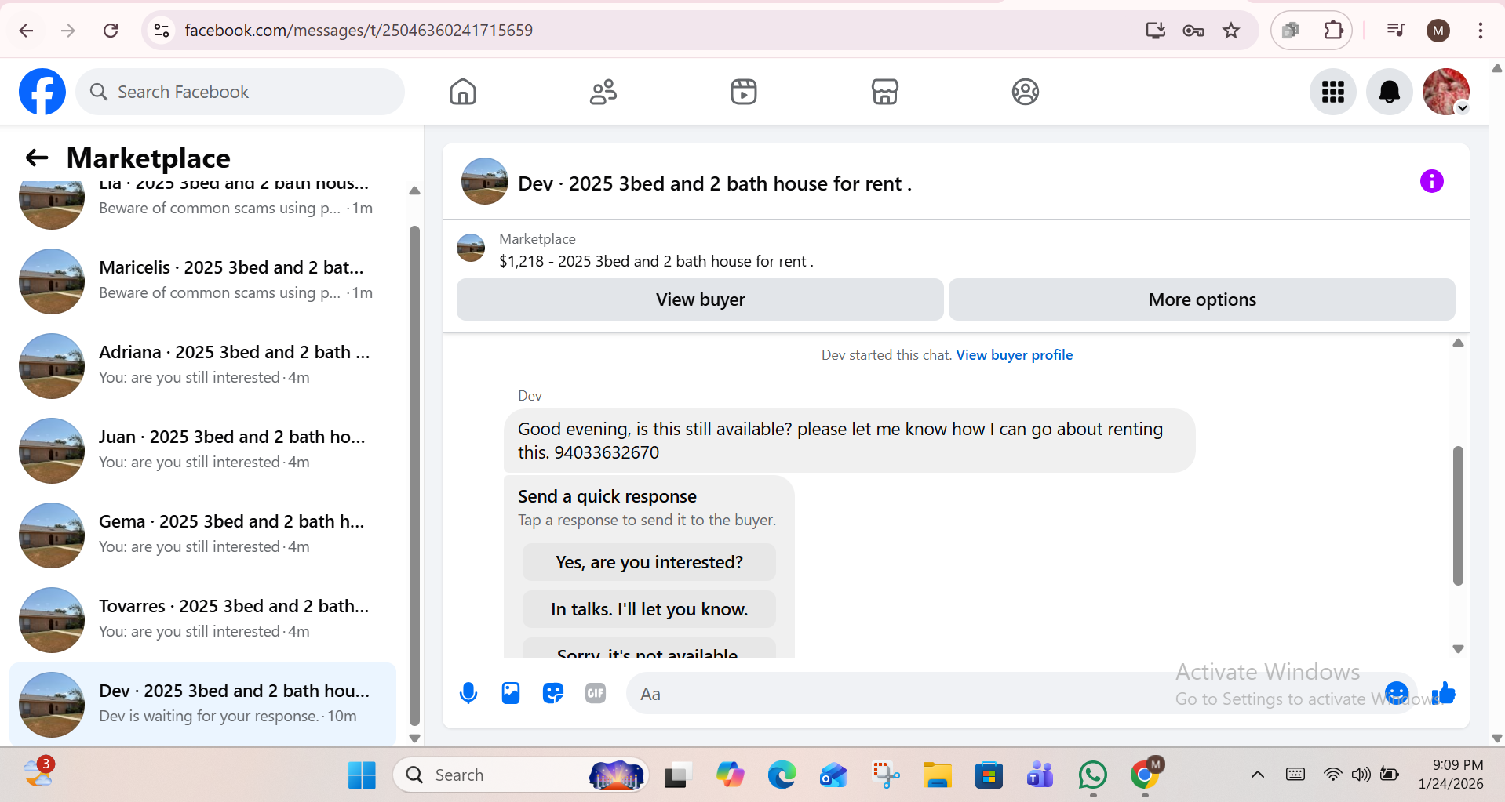The image size is (1505, 802).
Task: Click the conversation list scrollbar thumb
Action: pyautogui.click(x=414, y=476)
